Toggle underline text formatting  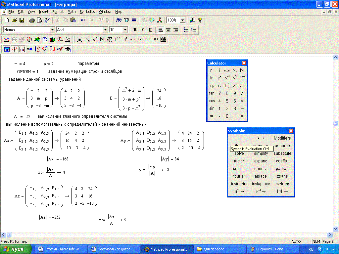click(150, 30)
